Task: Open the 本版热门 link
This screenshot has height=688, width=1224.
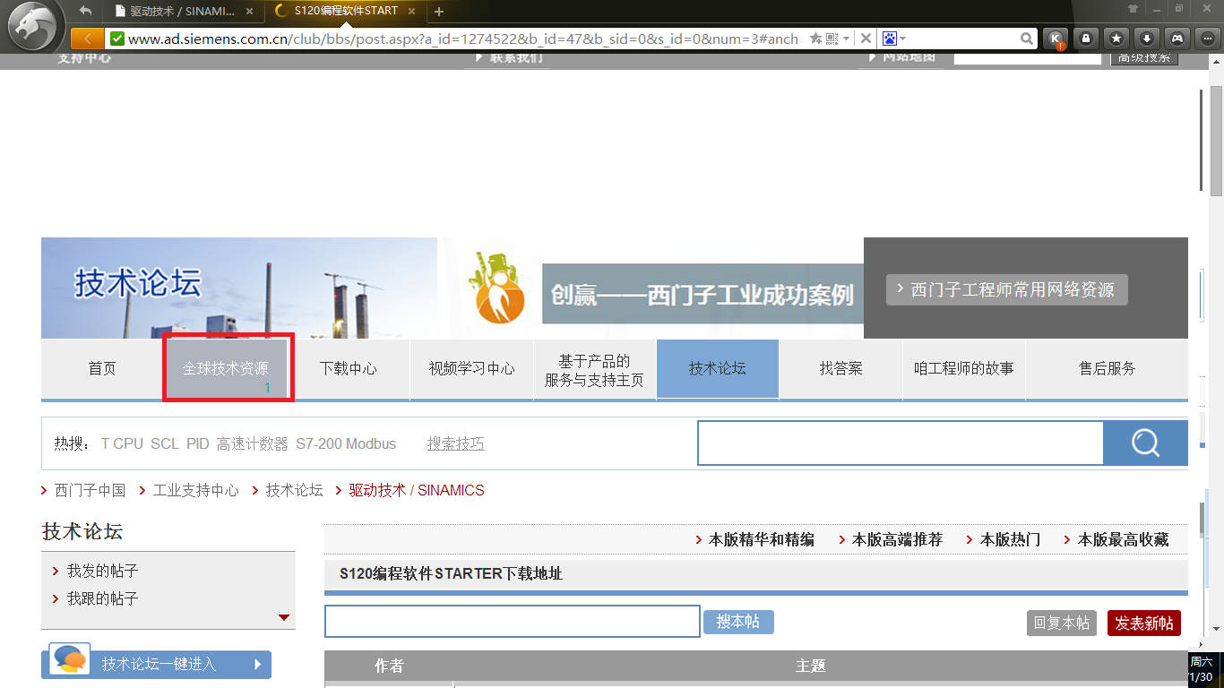Action: pos(1010,539)
